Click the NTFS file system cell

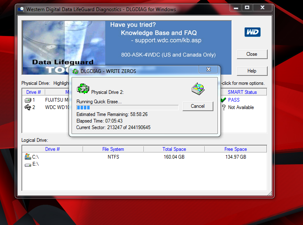(113, 157)
